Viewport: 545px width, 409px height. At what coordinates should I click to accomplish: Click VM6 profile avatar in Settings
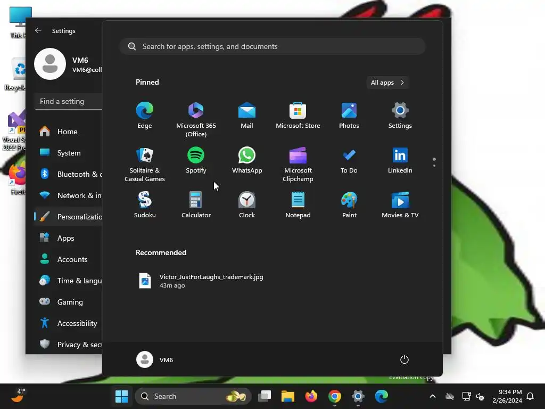pyautogui.click(x=50, y=64)
